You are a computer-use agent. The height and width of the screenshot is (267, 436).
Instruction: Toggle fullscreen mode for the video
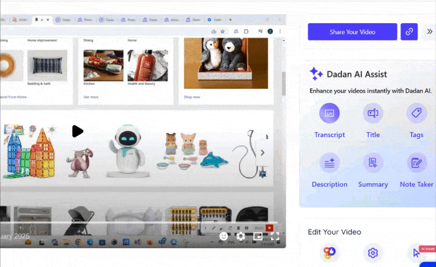tap(275, 237)
